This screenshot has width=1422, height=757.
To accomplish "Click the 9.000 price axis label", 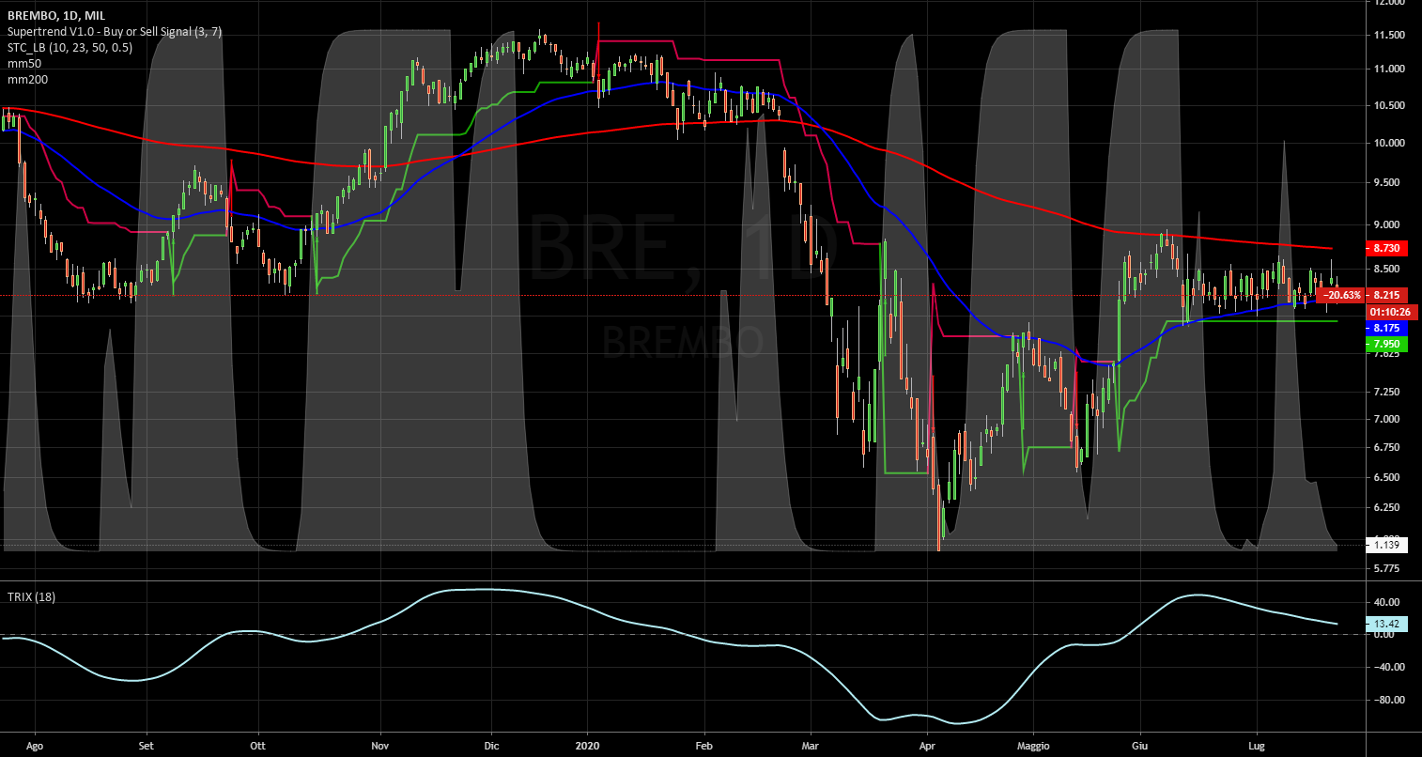I will (1388, 224).
